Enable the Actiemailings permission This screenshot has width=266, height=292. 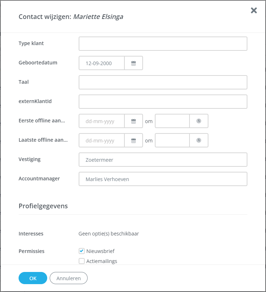point(82,261)
